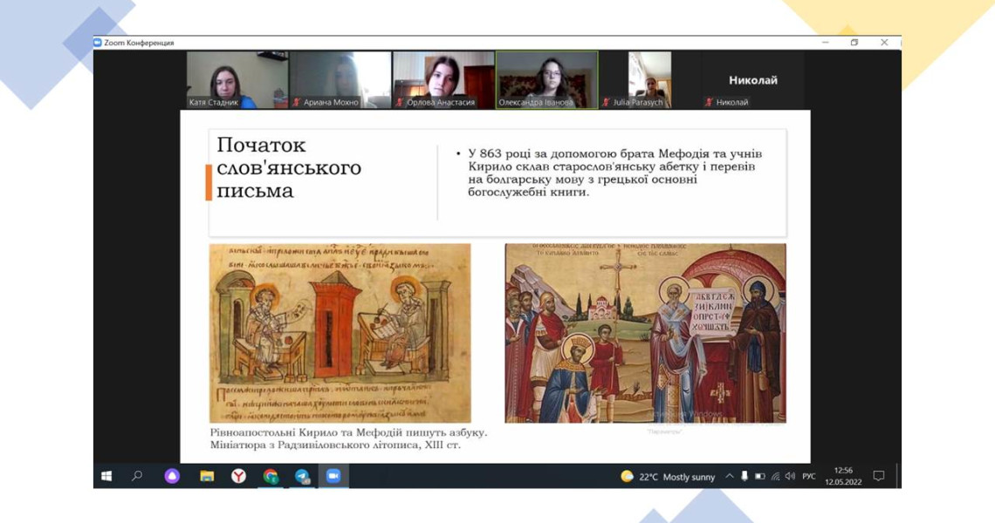Click 'Zoom Конференция' window title text
The image size is (995, 523).
(x=139, y=43)
